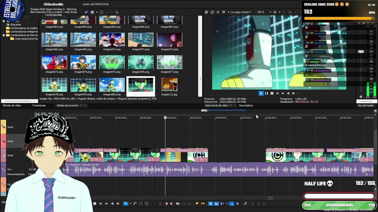
Task: Switch to the Transiciones tab
Action: click(x=39, y=105)
